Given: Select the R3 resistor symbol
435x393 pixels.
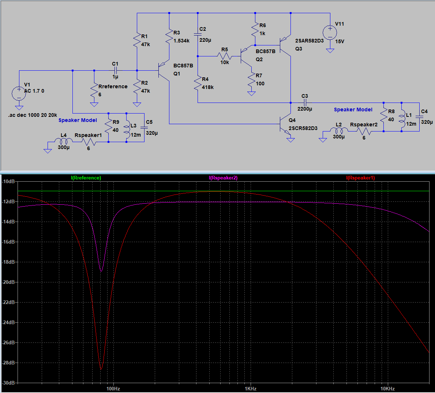Looking at the screenshot, I should click(x=169, y=36).
